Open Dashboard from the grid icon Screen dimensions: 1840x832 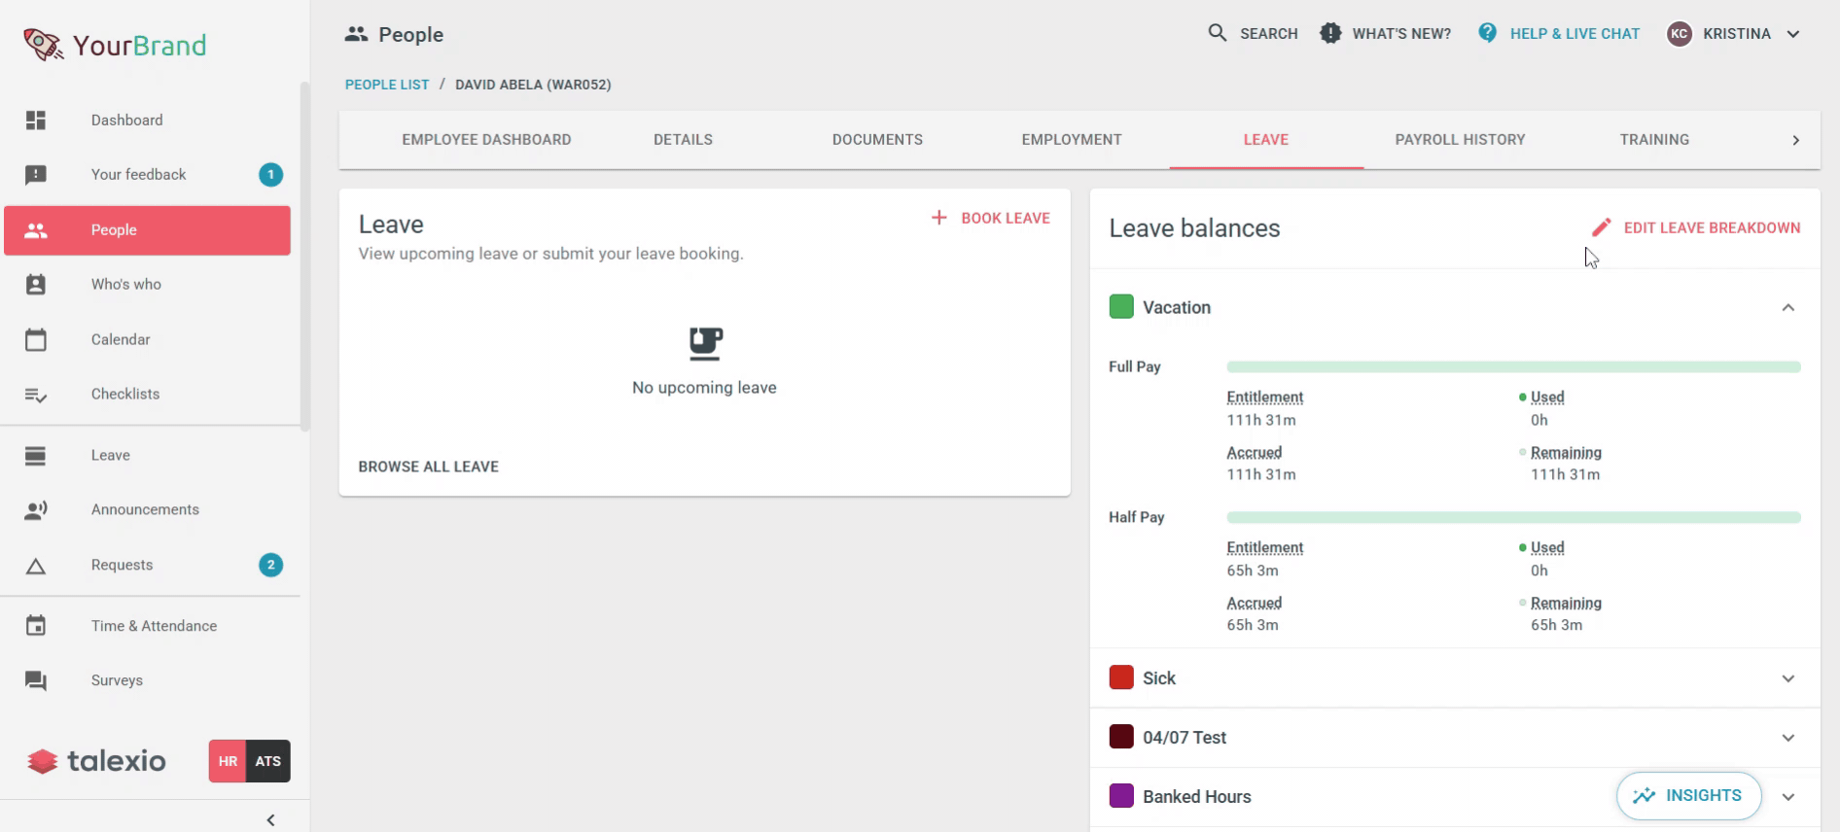(x=36, y=121)
